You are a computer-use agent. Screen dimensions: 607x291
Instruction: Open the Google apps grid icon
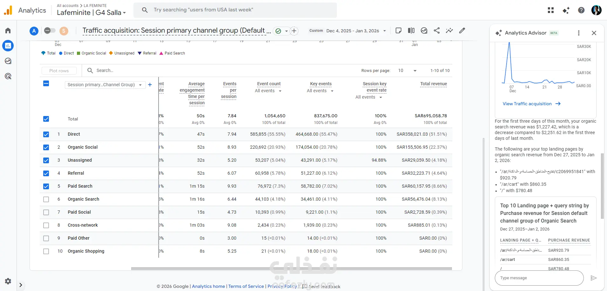coord(551,10)
